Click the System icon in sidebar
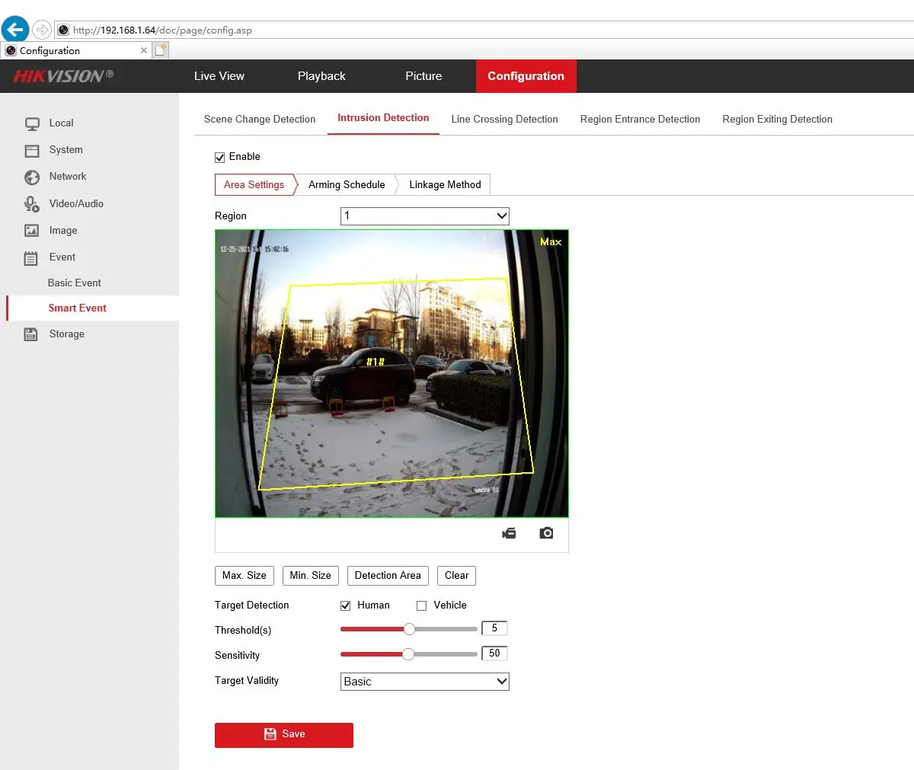Image resolution: width=914 pixels, height=770 pixels. point(31,150)
